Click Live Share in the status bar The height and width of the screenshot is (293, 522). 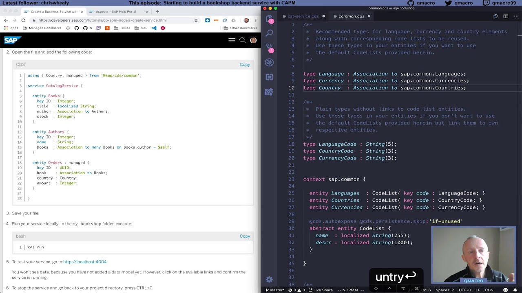point(320,290)
